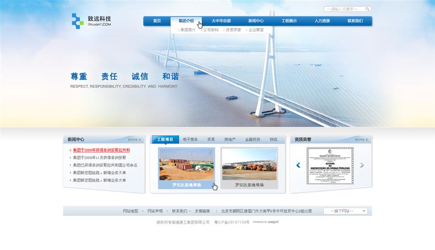This screenshot has height=250, width=435.
Task: Open MORE in 新闻中心 panel
Action: click(x=135, y=140)
